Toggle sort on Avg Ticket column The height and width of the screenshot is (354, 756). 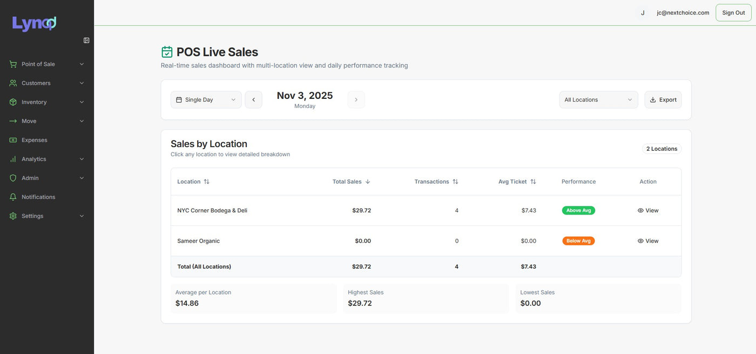click(x=517, y=182)
